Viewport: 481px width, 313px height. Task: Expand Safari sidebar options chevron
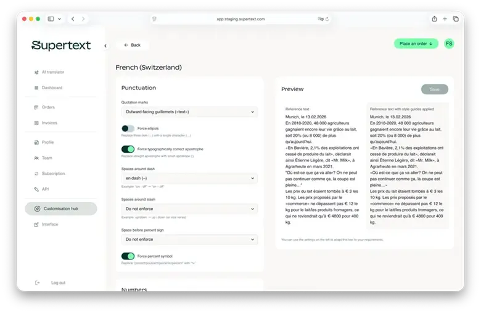click(x=60, y=18)
